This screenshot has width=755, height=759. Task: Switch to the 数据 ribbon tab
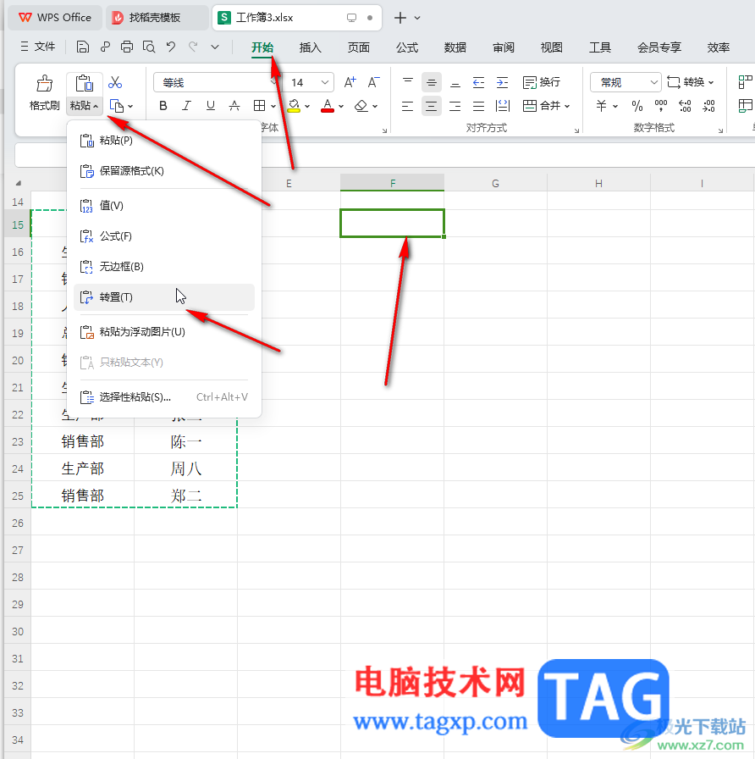click(455, 47)
